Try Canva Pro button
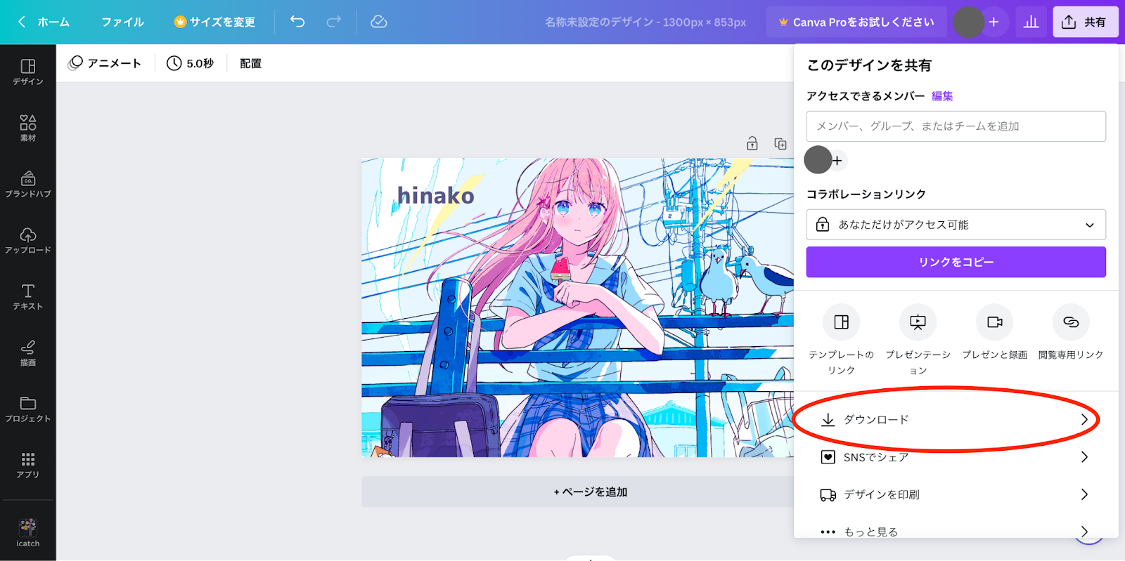1125x561 pixels. tap(856, 22)
